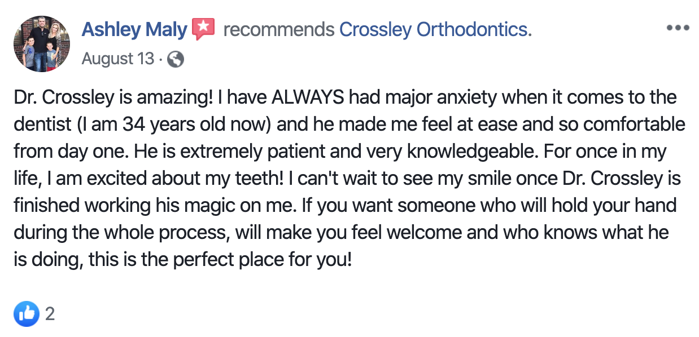Image resolution: width=699 pixels, height=337 pixels.
Task: Click the phrase "during the whole process"
Action: 117,233
